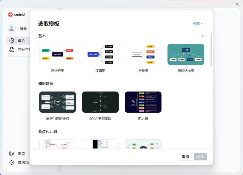This screenshot has height=175, width=243.
Task: Select the 知识管理 section header
Action: tap(45, 83)
